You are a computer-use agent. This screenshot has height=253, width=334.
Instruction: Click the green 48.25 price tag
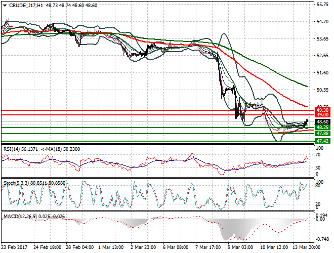click(x=322, y=128)
